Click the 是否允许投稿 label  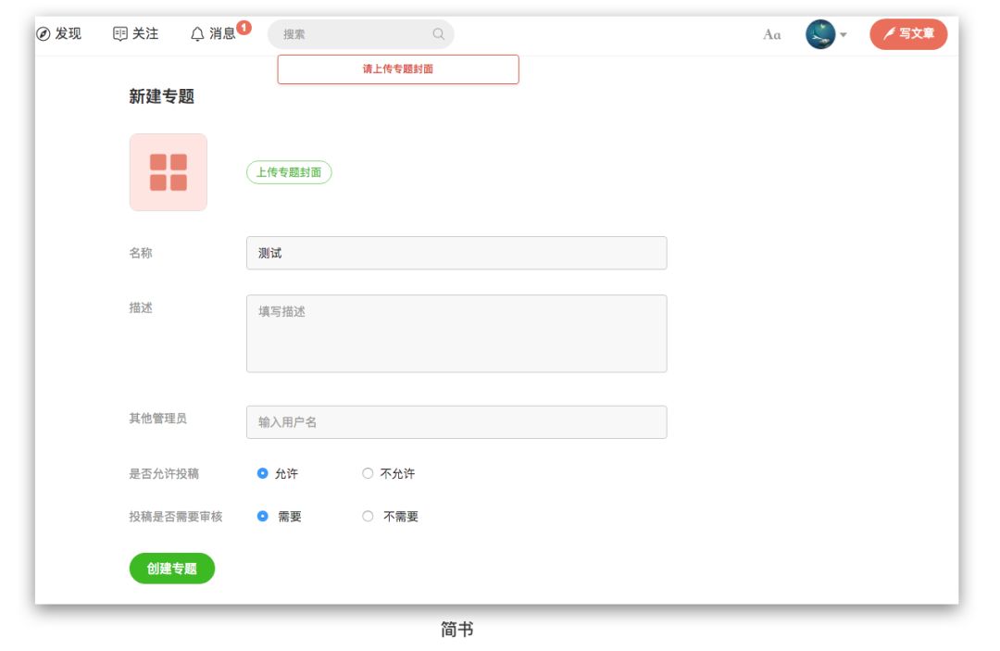(164, 474)
